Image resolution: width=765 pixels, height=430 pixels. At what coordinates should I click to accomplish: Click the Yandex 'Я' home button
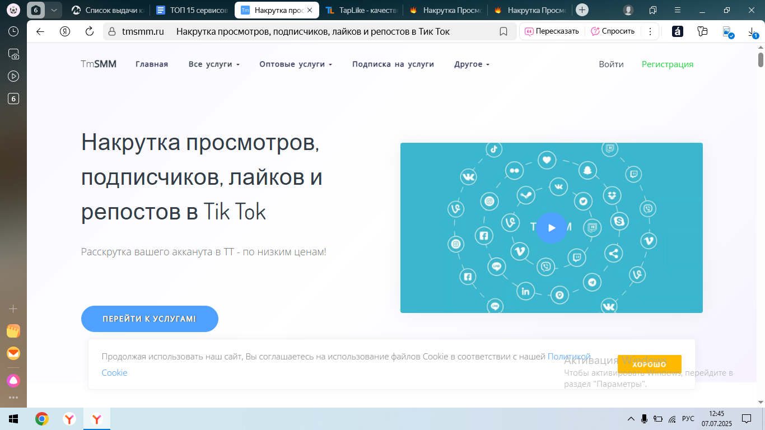(x=65, y=31)
